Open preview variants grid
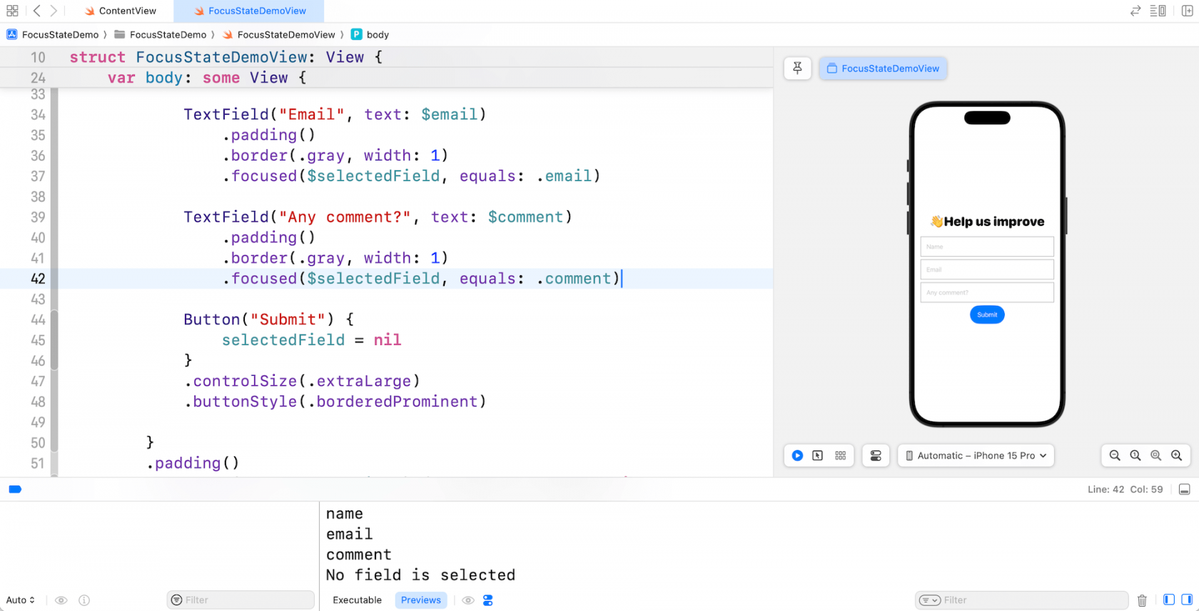This screenshot has height=611, width=1199. [840, 456]
